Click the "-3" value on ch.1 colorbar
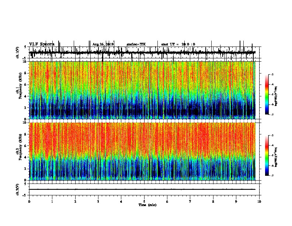The width and height of the screenshot is (292, 226). pyautogui.click(x=272, y=75)
